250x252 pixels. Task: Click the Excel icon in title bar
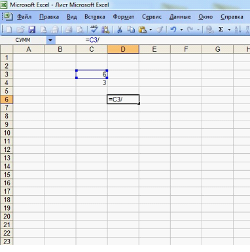click(4, 5)
